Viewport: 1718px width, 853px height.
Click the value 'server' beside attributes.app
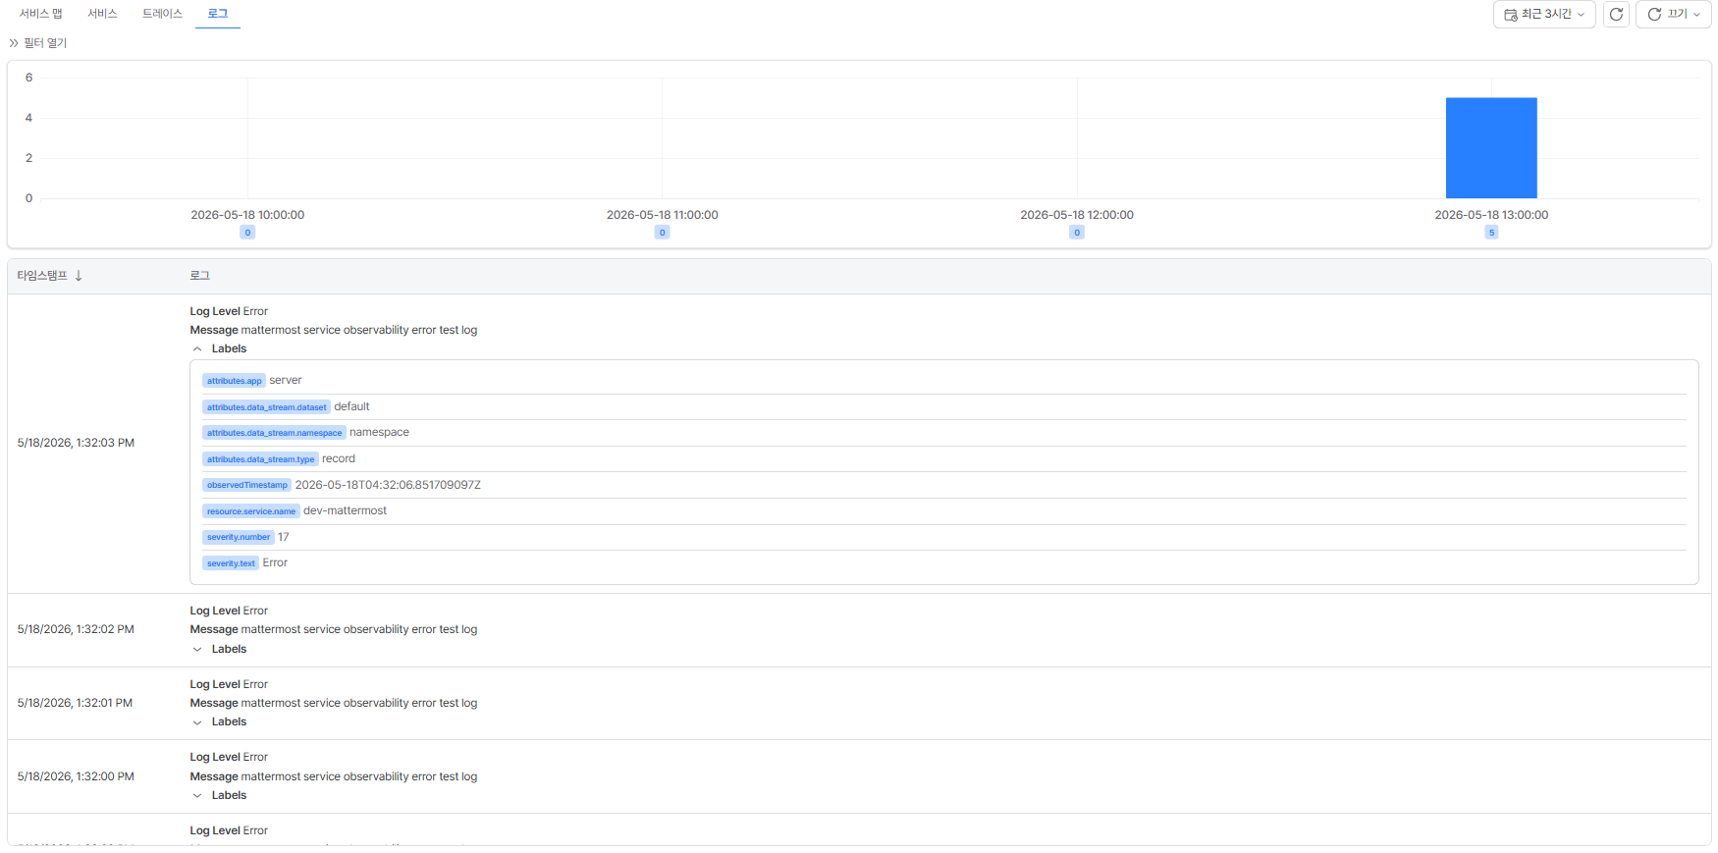[x=286, y=381]
